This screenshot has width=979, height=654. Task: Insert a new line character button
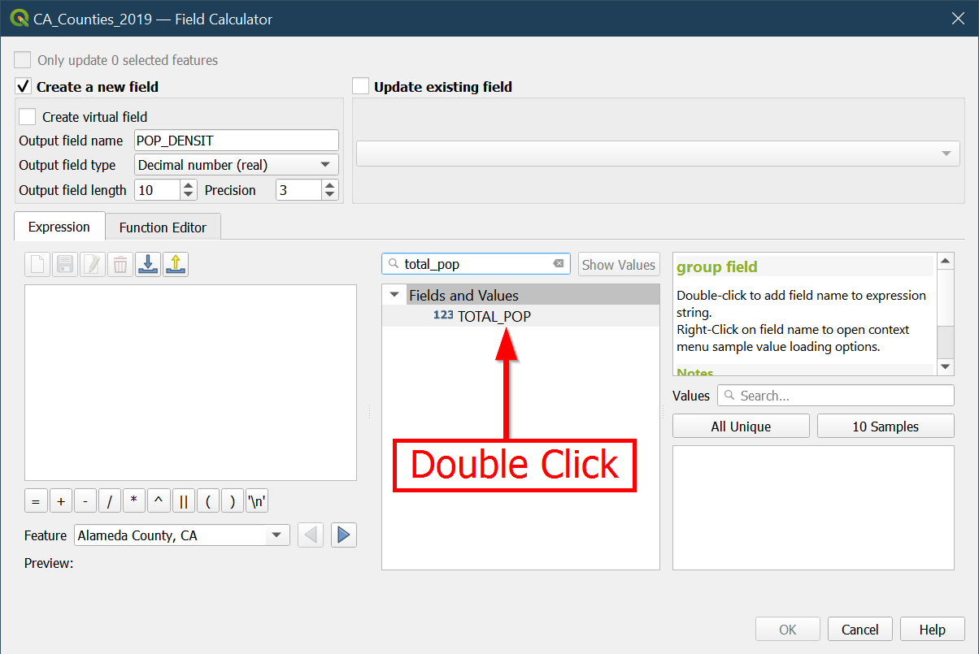coord(257,501)
